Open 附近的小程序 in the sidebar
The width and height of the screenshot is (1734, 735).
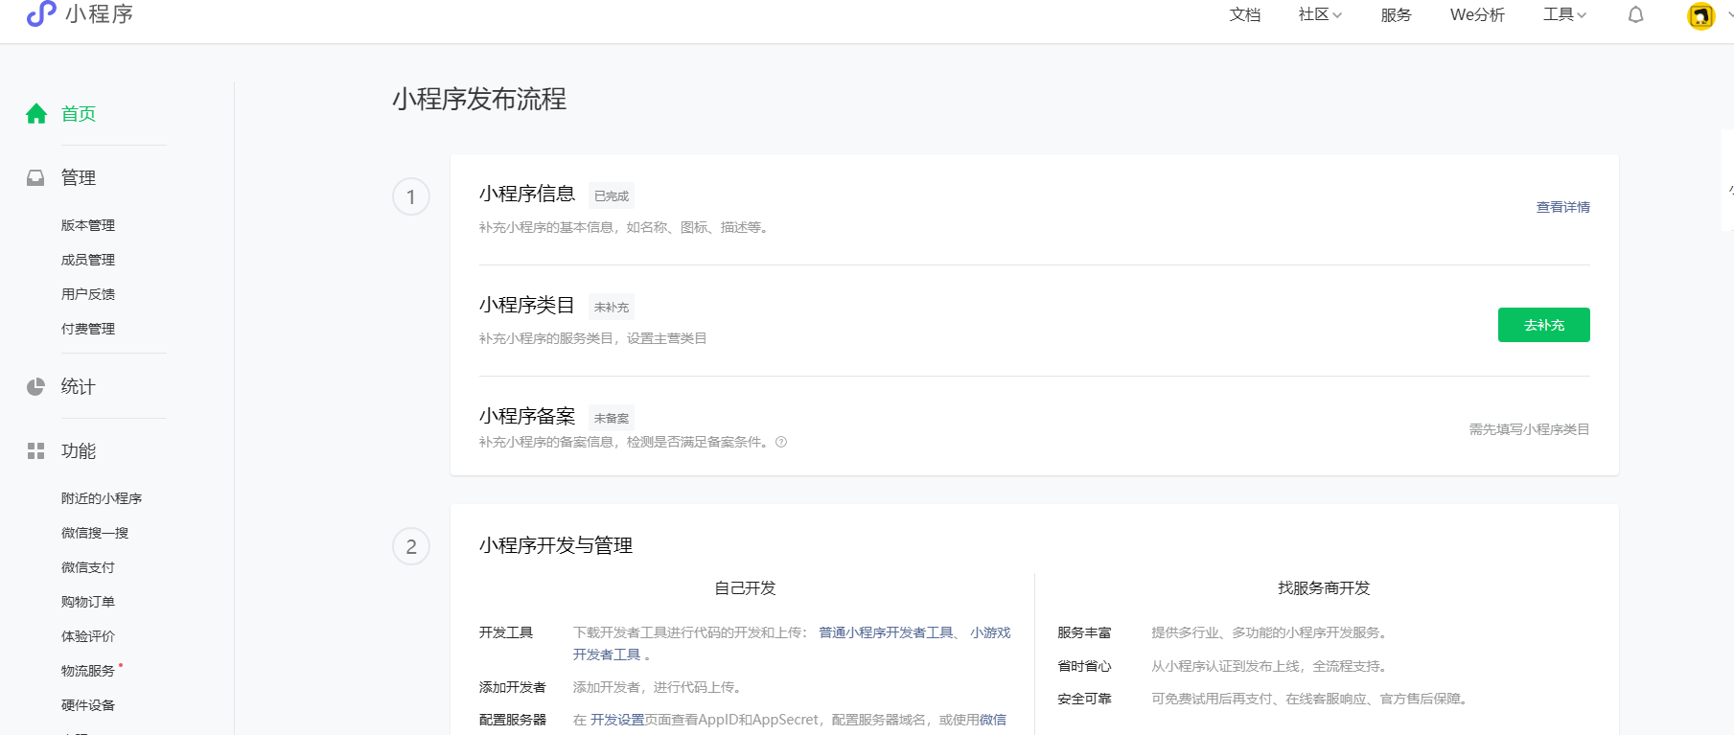click(x=102, y=498)
